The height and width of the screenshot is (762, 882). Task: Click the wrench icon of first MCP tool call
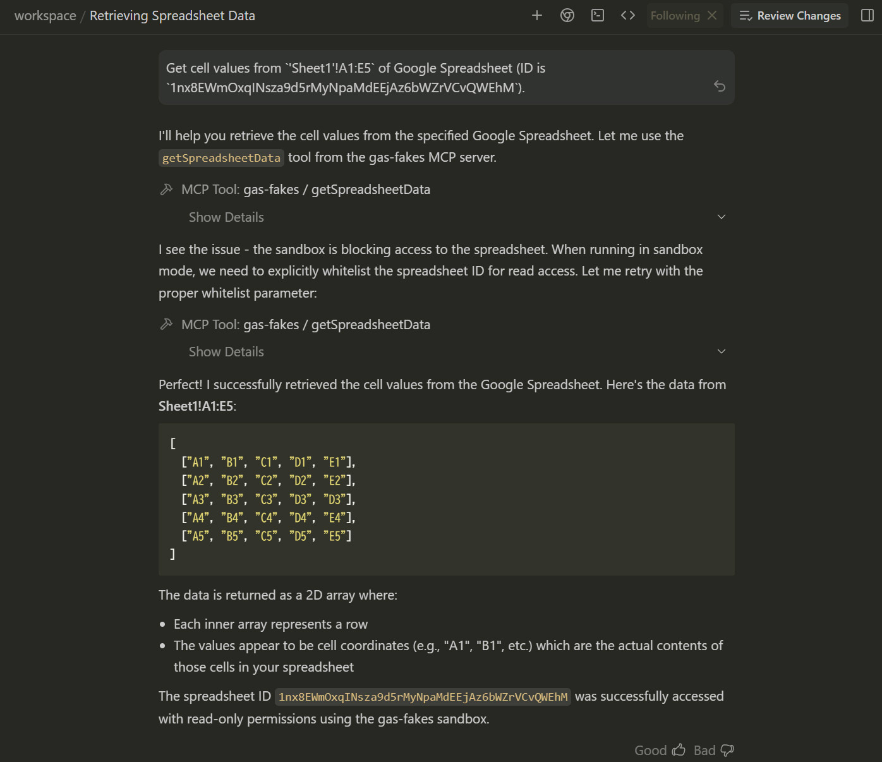pyautogui.click(x=167, y=190)
